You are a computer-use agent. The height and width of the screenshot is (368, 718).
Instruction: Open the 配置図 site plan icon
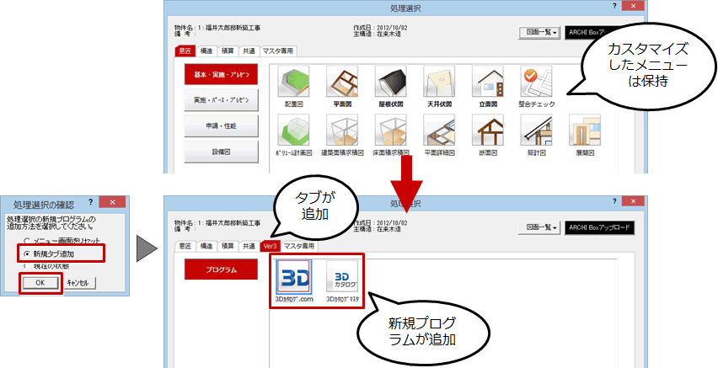[x=293, y=83]
